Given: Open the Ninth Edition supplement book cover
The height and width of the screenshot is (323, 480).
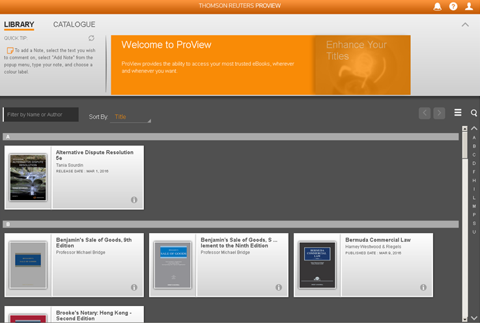Looking at the screenshot, I should (173, 265).
